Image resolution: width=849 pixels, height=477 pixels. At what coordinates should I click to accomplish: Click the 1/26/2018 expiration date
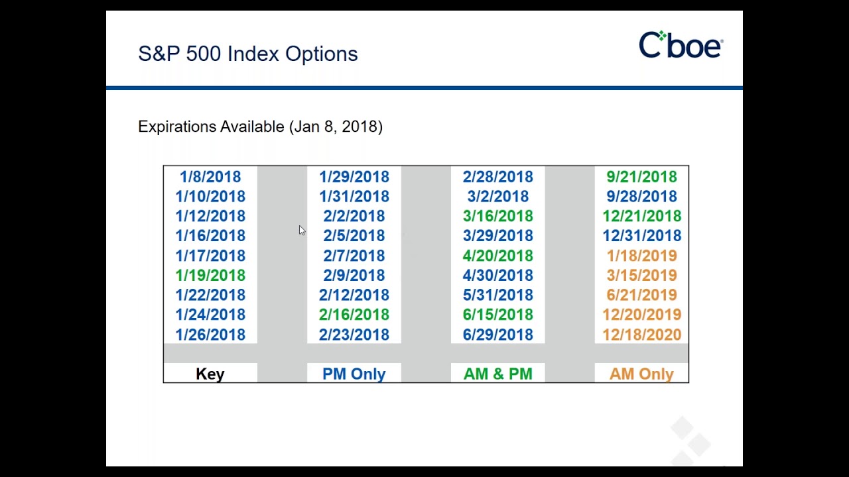pyautogui.click(x=210, y=335)
